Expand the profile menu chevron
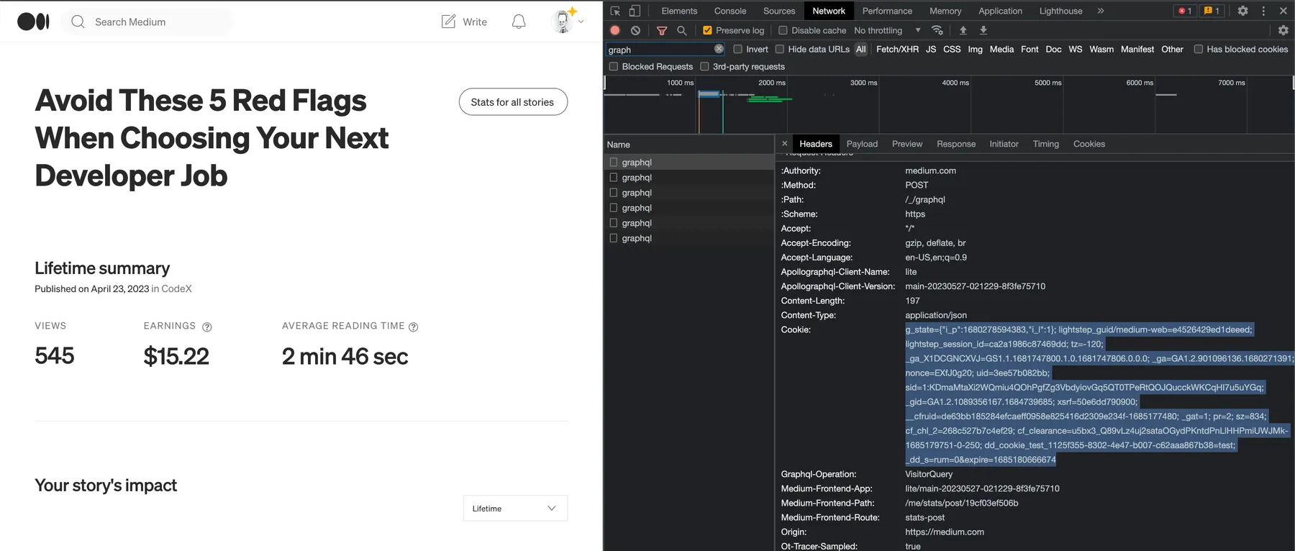Image resolution: width=1295 pixels, height=551 pixels. click(581, 22)
